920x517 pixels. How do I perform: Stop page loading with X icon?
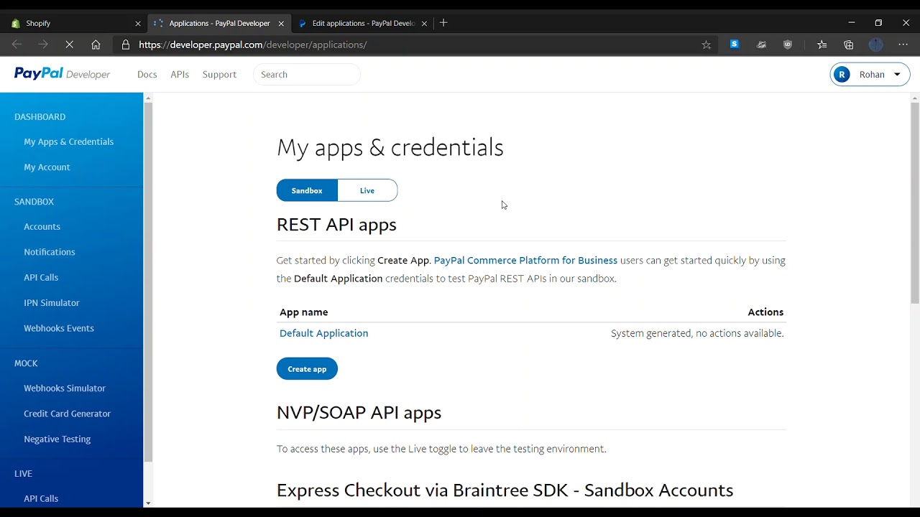pyautogui.click(x=70, y=45)
